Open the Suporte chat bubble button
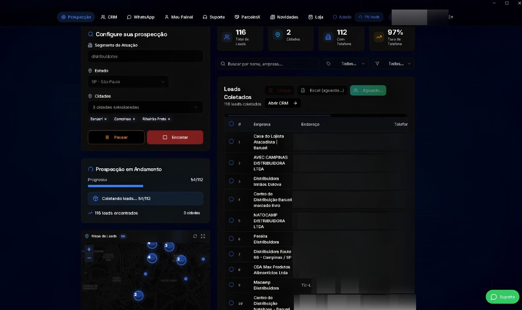 coord(502,297)
